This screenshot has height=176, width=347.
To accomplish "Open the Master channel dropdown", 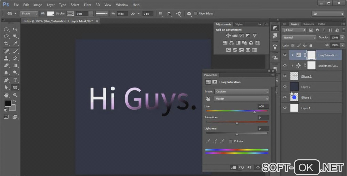I will point(242,99).
